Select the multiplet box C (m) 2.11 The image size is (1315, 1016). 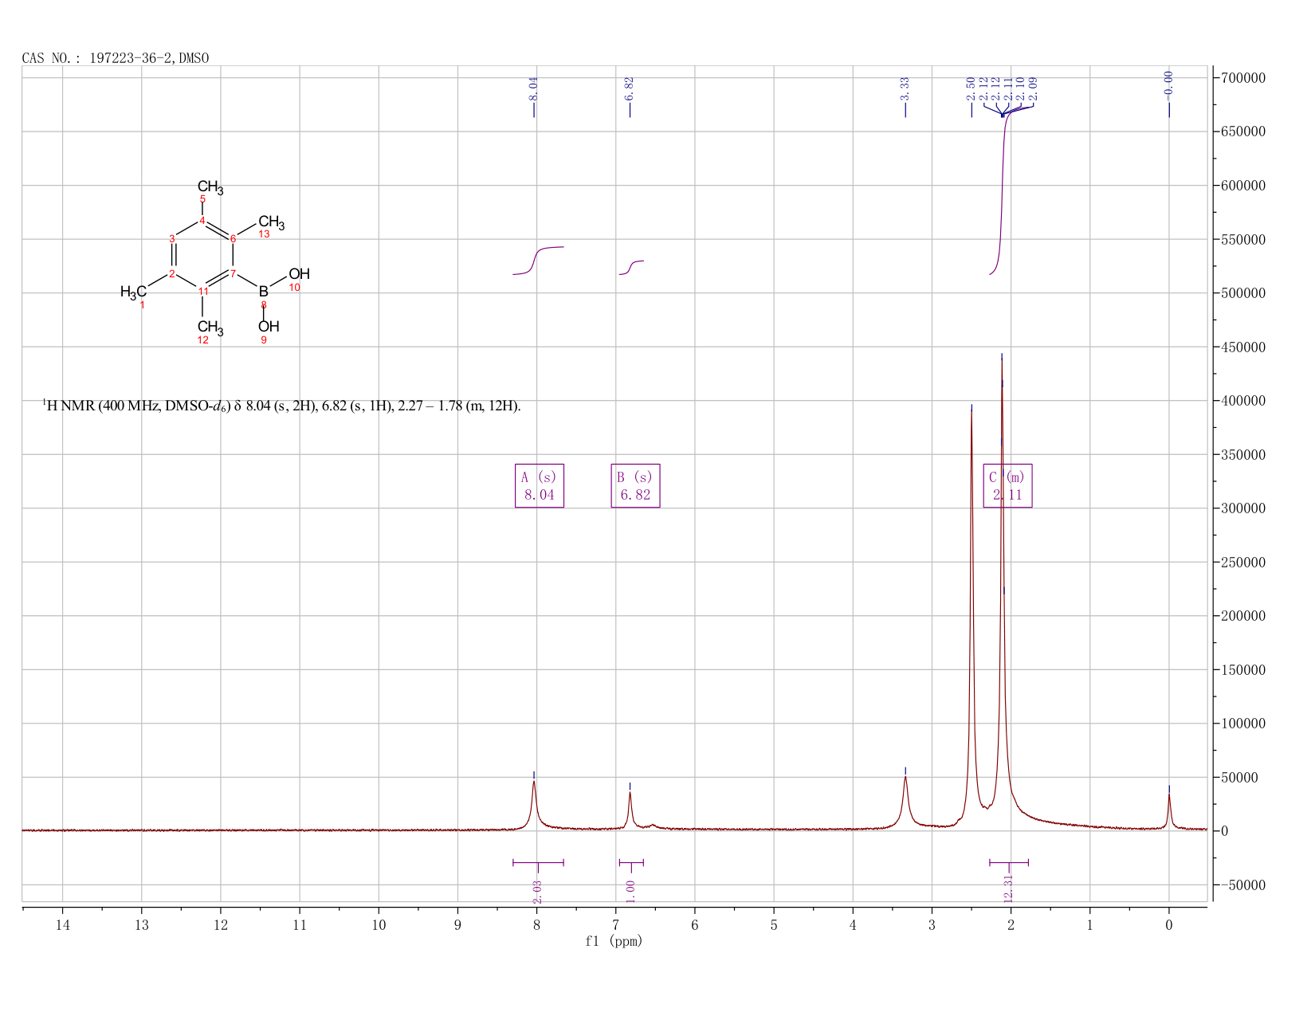pos(1007,485)
